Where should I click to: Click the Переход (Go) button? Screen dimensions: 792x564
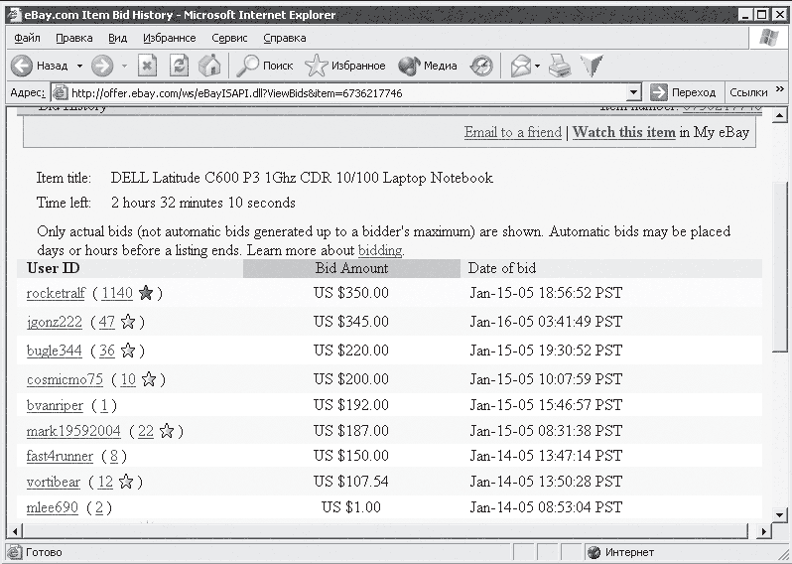pyautogui.click(x=683, y=92)
